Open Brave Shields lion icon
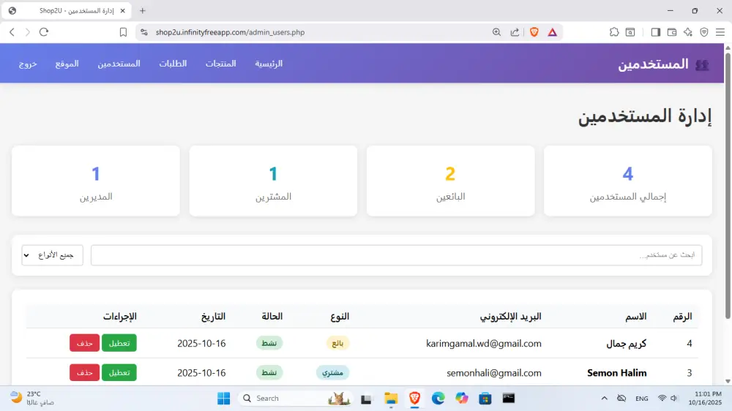This screenshot has height=411, width=732. point(534,32)
